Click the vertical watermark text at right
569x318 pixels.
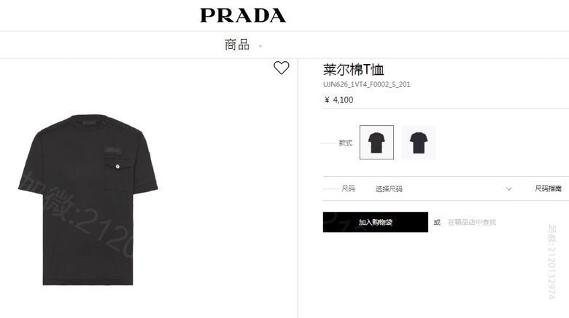(x=551, y=261)
